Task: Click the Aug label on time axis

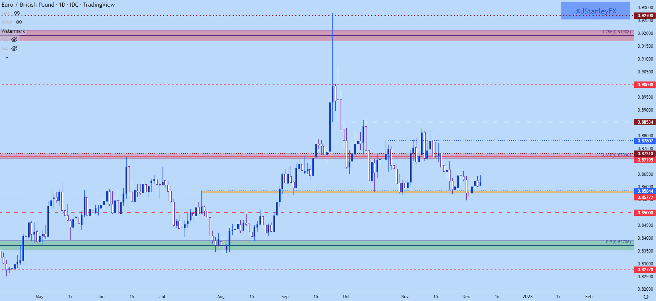Action: (221, 297)
